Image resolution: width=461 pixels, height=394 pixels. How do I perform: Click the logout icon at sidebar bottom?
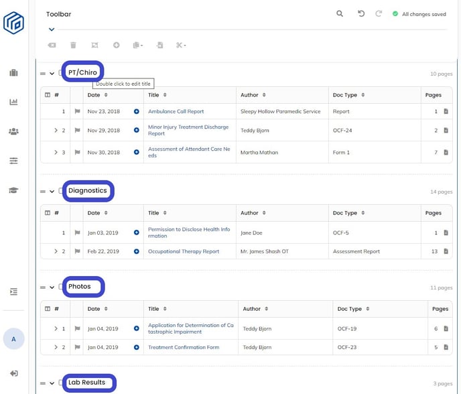point(13,373)
